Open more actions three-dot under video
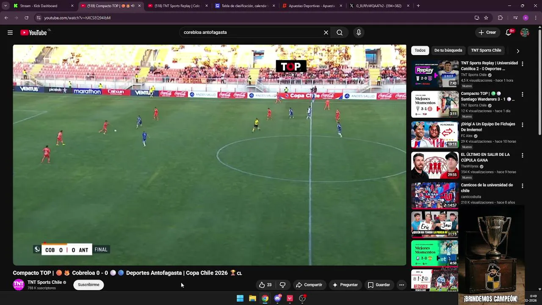 [401, 285]
